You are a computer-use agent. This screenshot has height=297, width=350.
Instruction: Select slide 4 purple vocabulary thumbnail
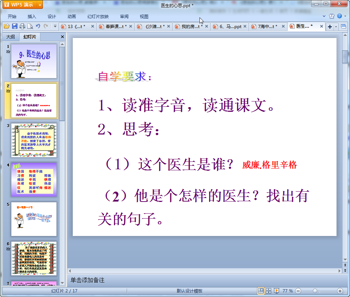coord(34,180)
